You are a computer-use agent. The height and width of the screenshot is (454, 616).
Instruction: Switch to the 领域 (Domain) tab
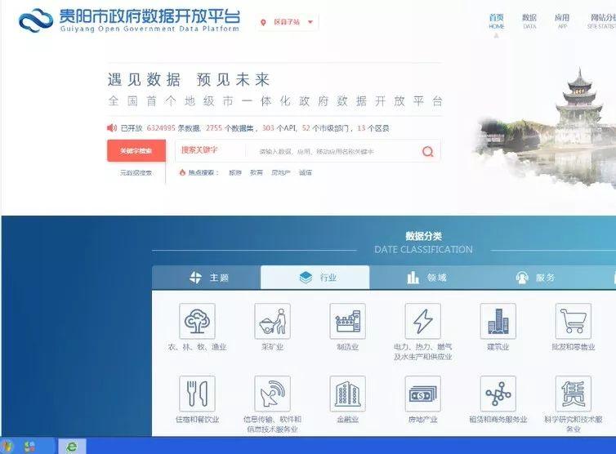(x=426, y=278)
